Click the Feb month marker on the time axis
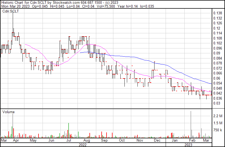The image size is (225, 147). (x=192, y=141)
